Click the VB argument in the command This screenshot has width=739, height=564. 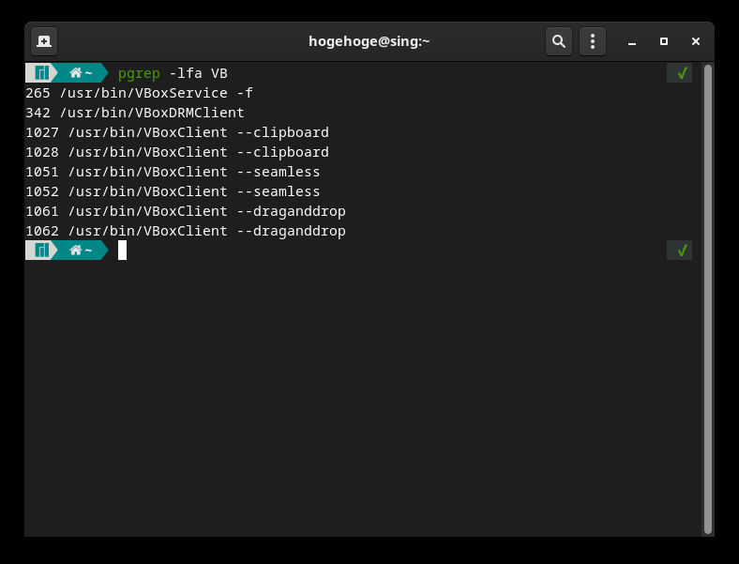[219, 73]
